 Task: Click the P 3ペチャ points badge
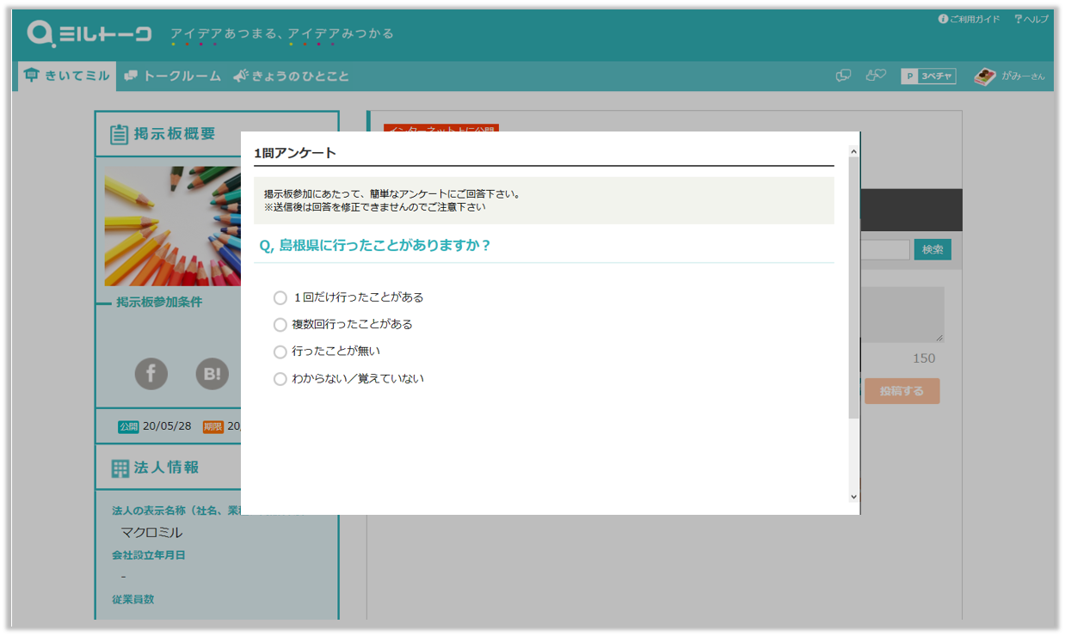[928, 76]
